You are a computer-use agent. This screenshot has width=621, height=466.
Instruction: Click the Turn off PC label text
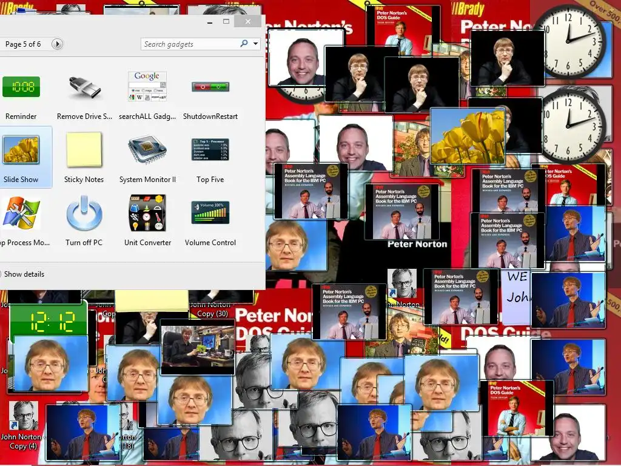tap(84, 243)
